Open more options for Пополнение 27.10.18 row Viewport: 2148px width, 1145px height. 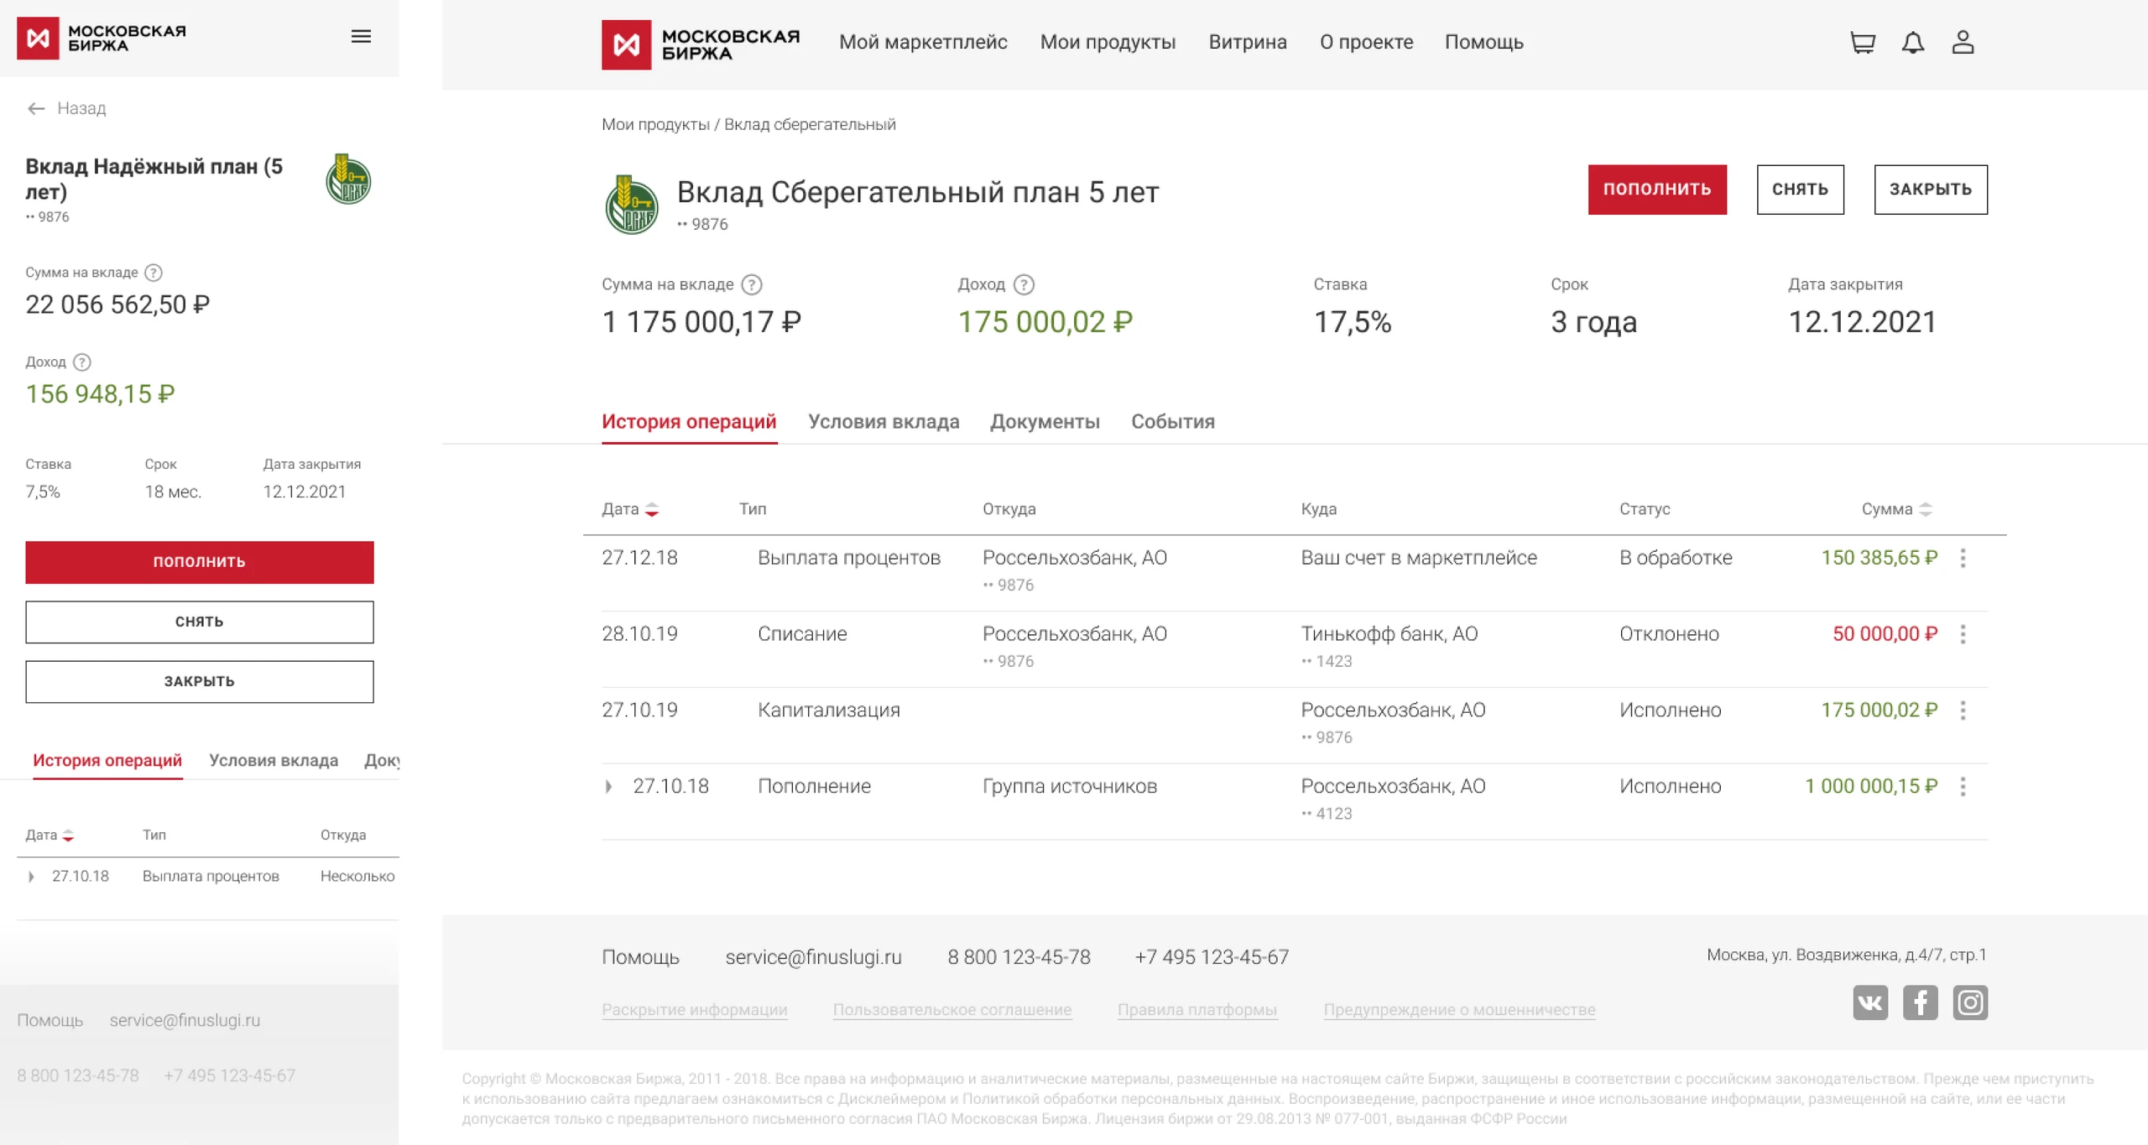(x=1963, y=787)
